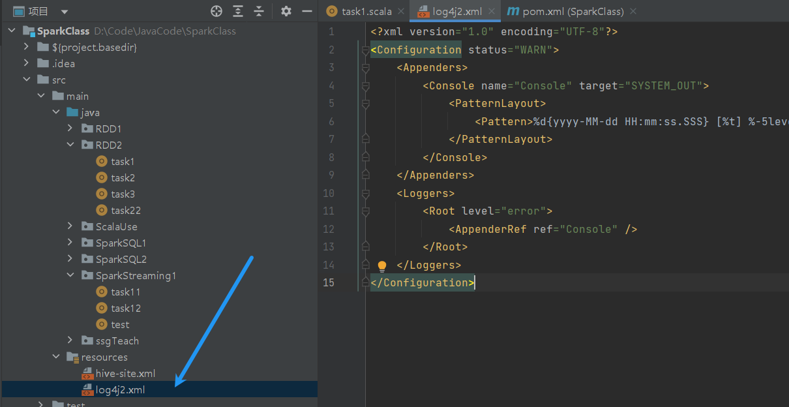Collapse the SparkClass project root
The width and height of the screenshot is (789, 407).
pos(12,31)
